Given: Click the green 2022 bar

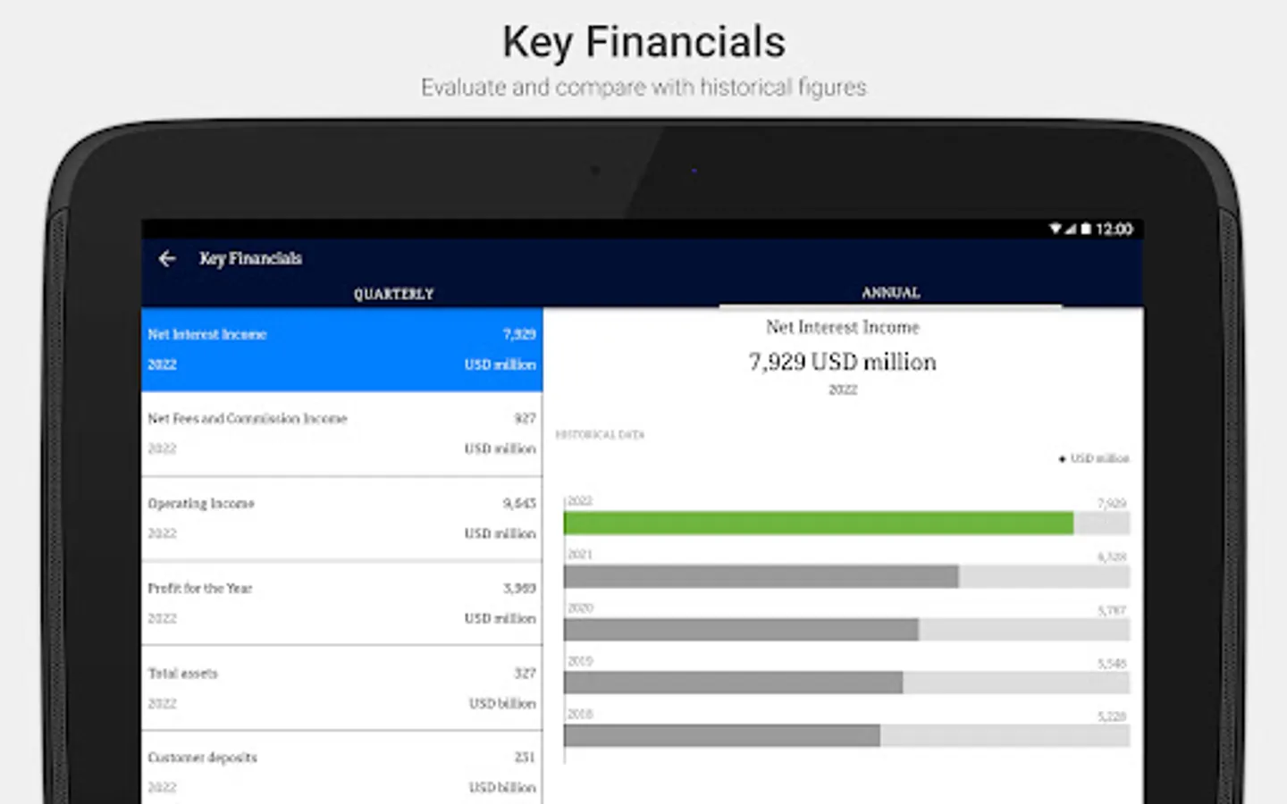Looking at the screenshot, I should [x=819, y=523].
